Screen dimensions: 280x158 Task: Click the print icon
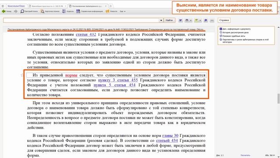click(187, 20)
